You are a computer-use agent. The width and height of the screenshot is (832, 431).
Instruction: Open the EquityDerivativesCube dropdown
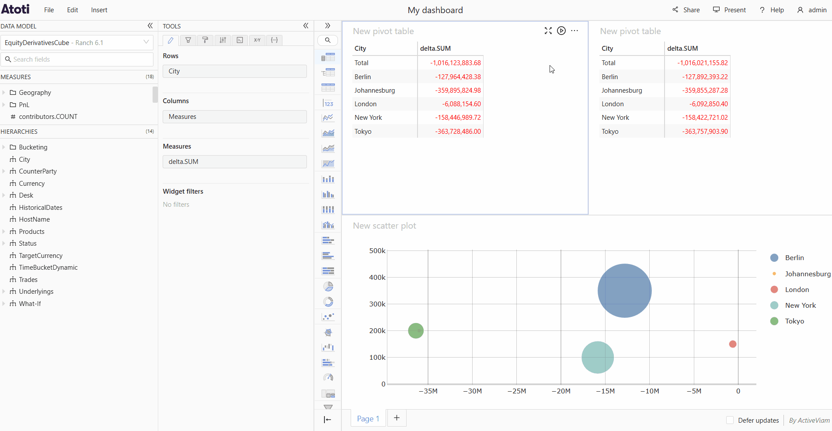(77, 42)
